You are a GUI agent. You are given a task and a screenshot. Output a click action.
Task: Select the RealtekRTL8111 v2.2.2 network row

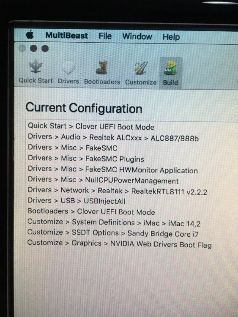tap(117, 191)
